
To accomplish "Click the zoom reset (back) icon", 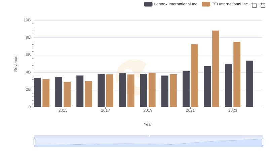I will [263, 5].
